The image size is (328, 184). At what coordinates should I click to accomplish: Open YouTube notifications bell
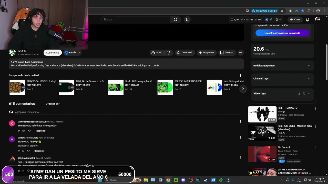(308, 19)
